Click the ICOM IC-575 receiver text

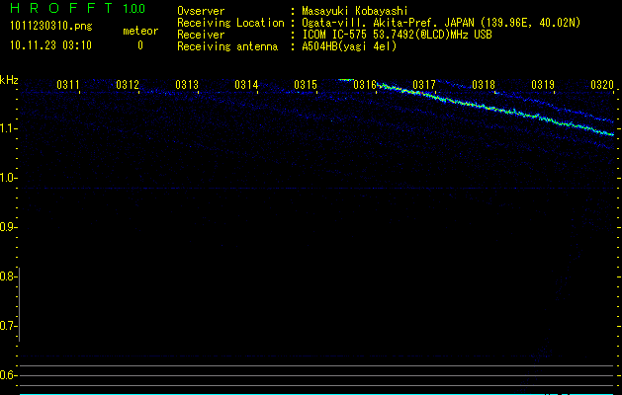[x=397, y=35]
